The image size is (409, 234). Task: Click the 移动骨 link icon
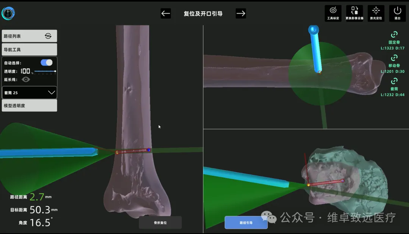coord(394,58)
